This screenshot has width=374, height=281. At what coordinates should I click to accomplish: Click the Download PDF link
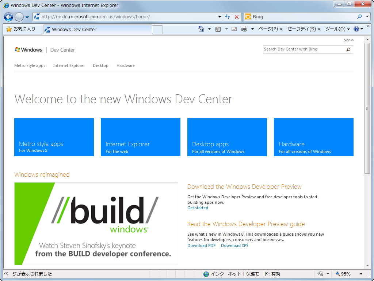click(x=201, y=246)
